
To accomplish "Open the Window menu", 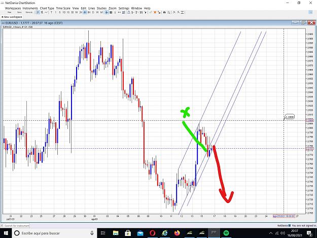I will point(136,8).
